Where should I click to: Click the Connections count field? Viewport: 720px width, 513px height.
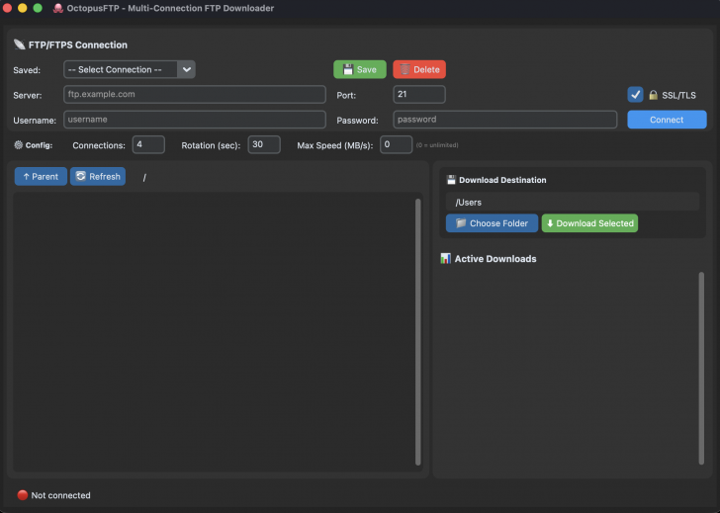(148, 145)
